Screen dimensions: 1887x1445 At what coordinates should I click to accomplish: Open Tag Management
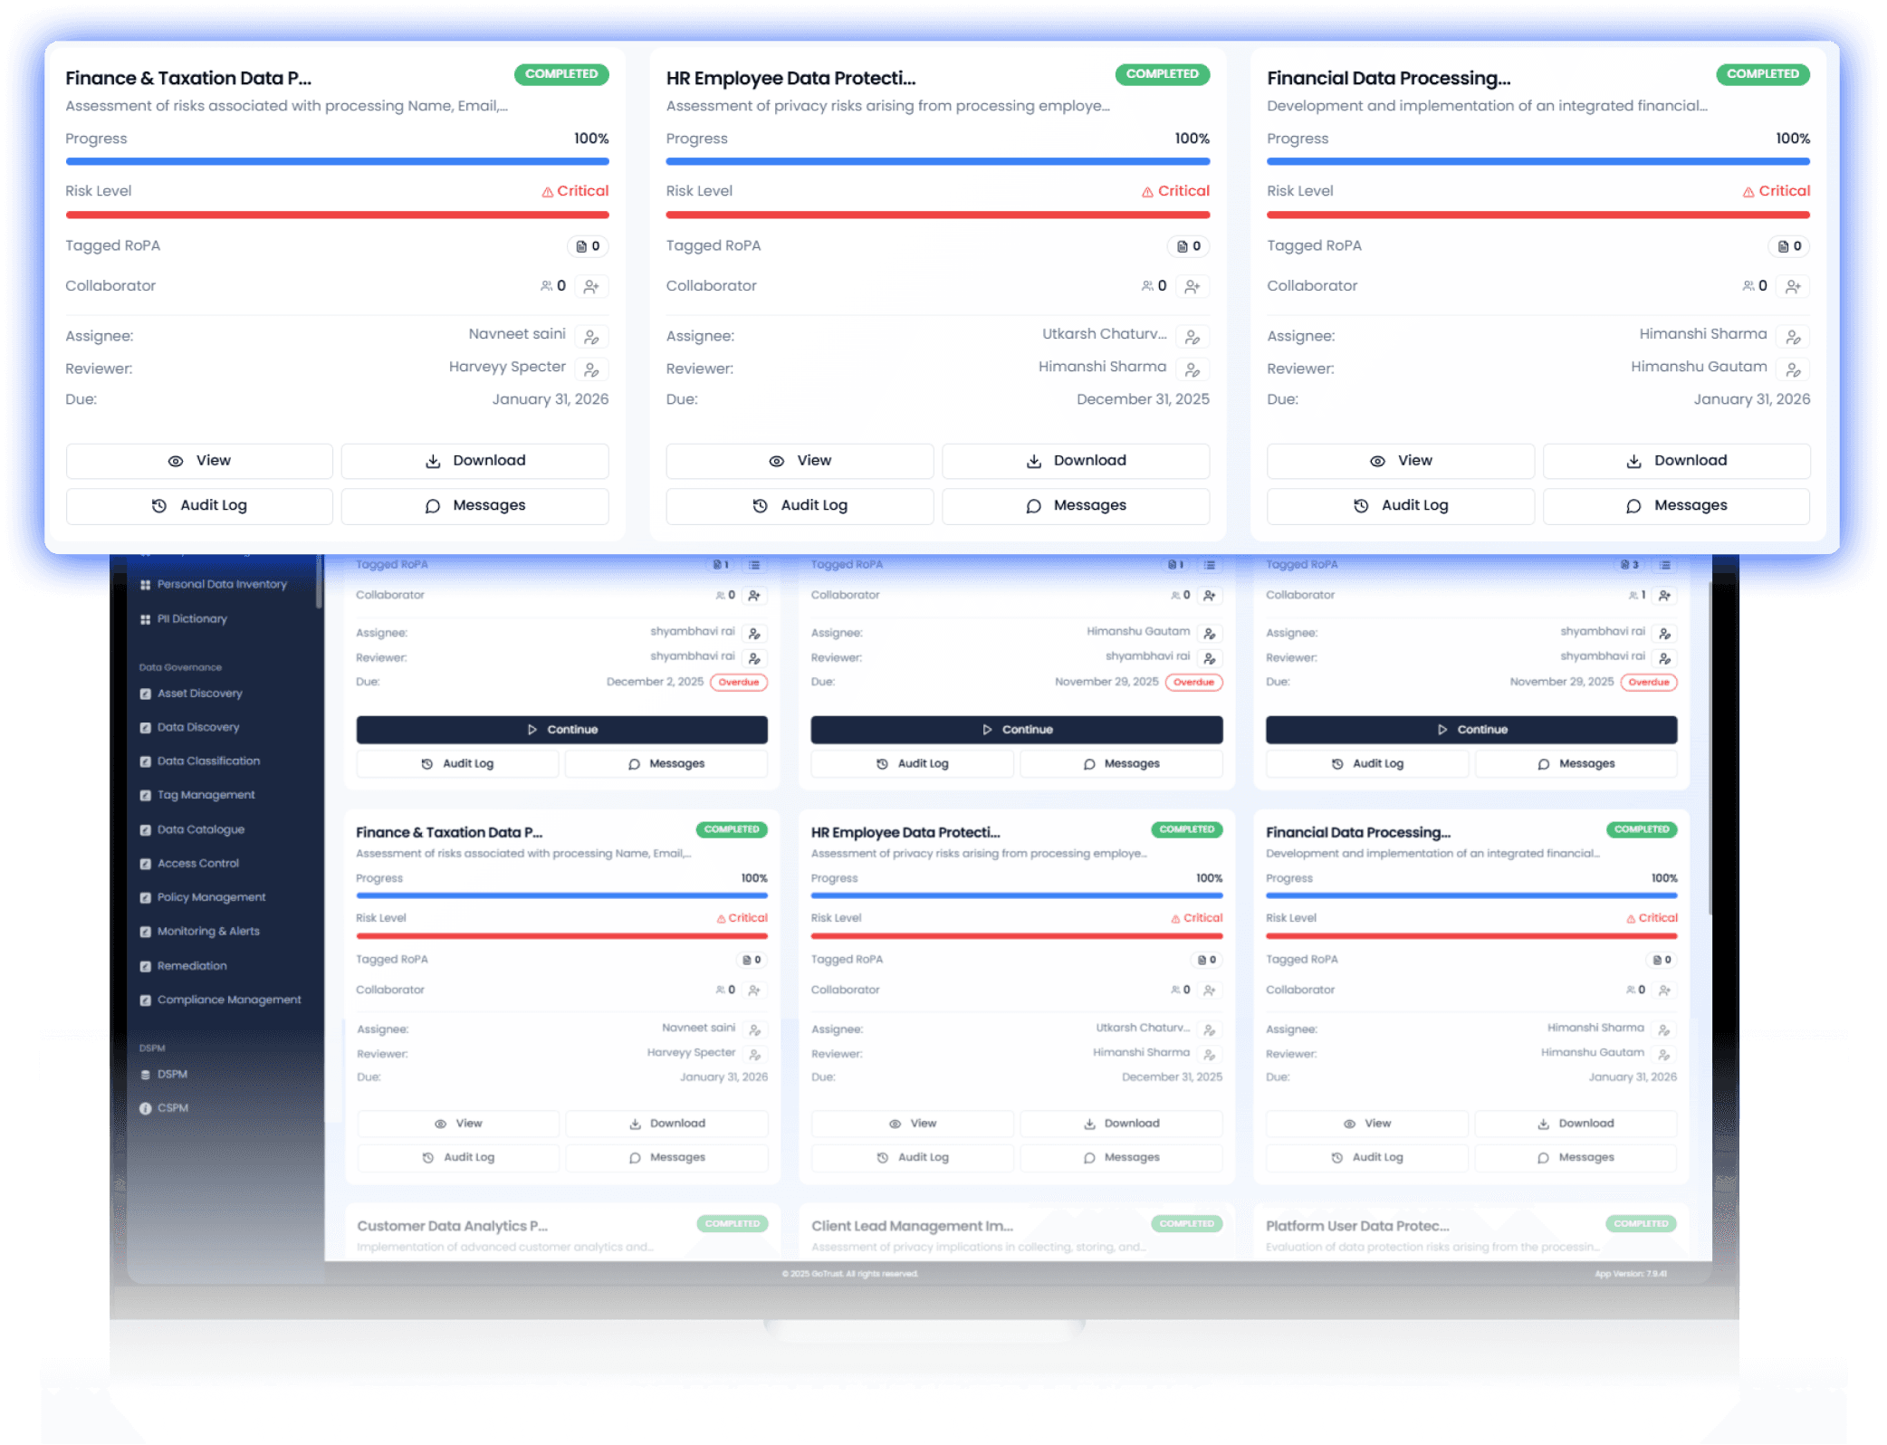click(205, 795)
